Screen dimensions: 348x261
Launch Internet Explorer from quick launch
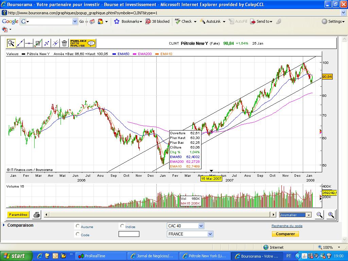40,256
